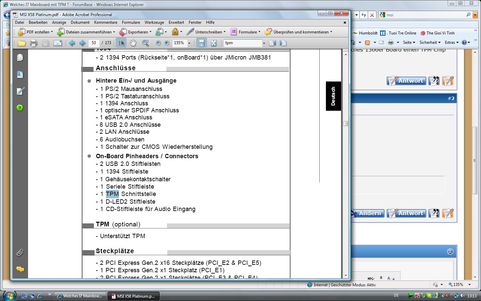Viewport: 481px width, 301px height.
Task: Click the email envelope icon in Acrobat toolbar
Action: (x=57, y=43)
